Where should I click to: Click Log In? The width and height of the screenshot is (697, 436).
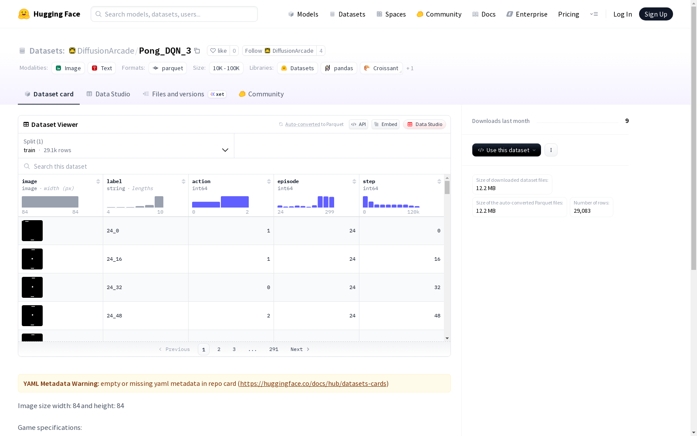(x=623, y=14)
